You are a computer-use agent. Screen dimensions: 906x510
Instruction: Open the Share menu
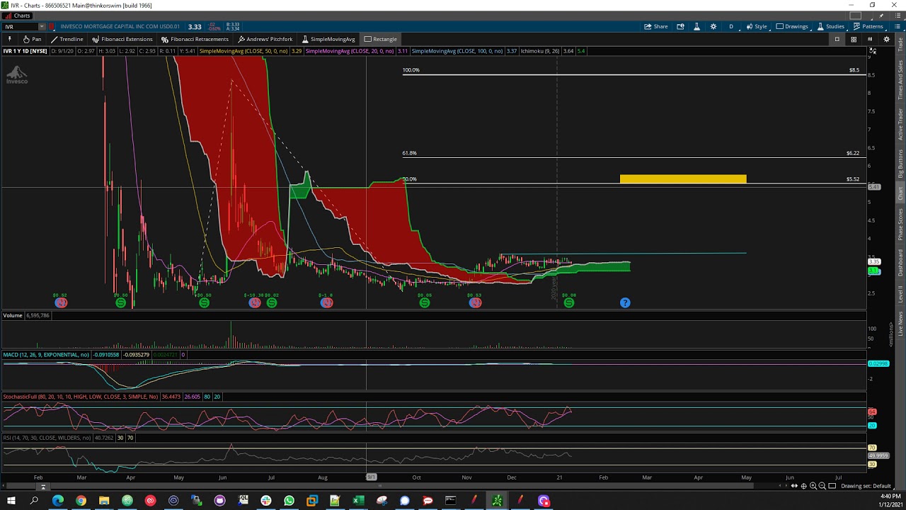pyautogui.click(x=656, y=26)
